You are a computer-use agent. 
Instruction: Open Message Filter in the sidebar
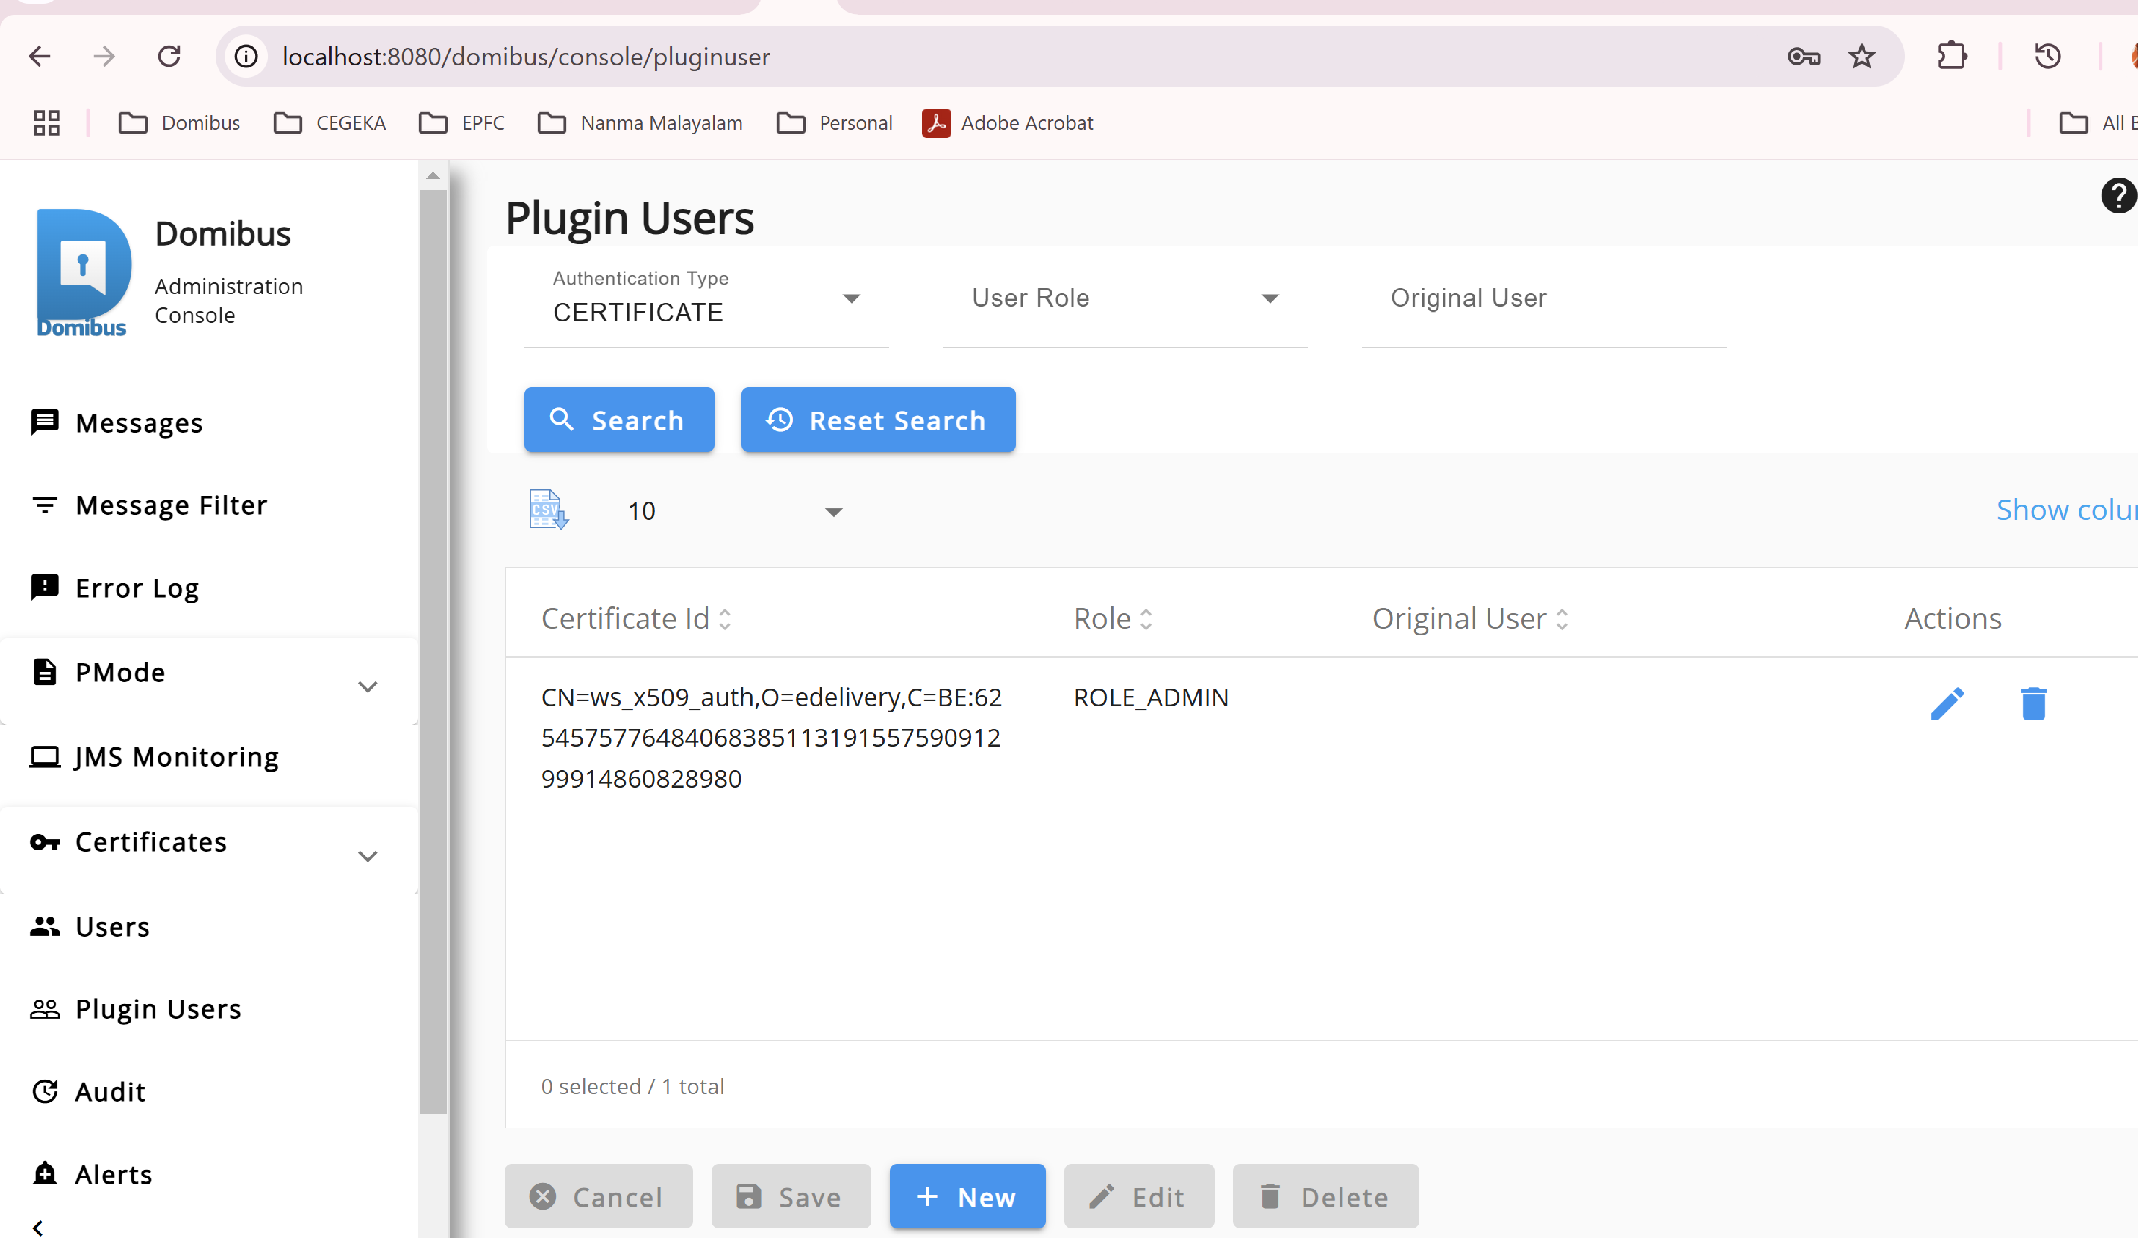coord(149,506)
